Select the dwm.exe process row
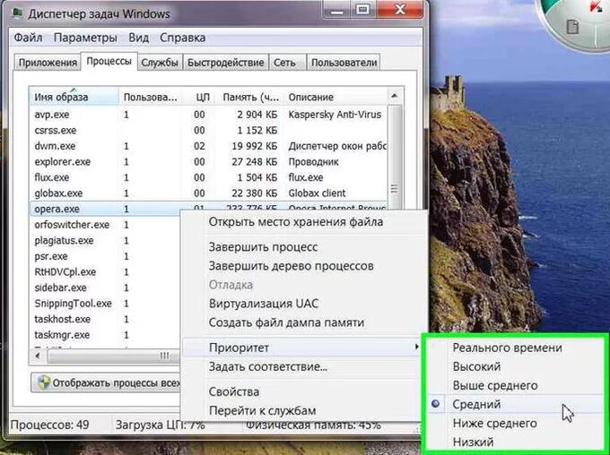The width and height of the screenshot is (610, 455). pos(208,146)
